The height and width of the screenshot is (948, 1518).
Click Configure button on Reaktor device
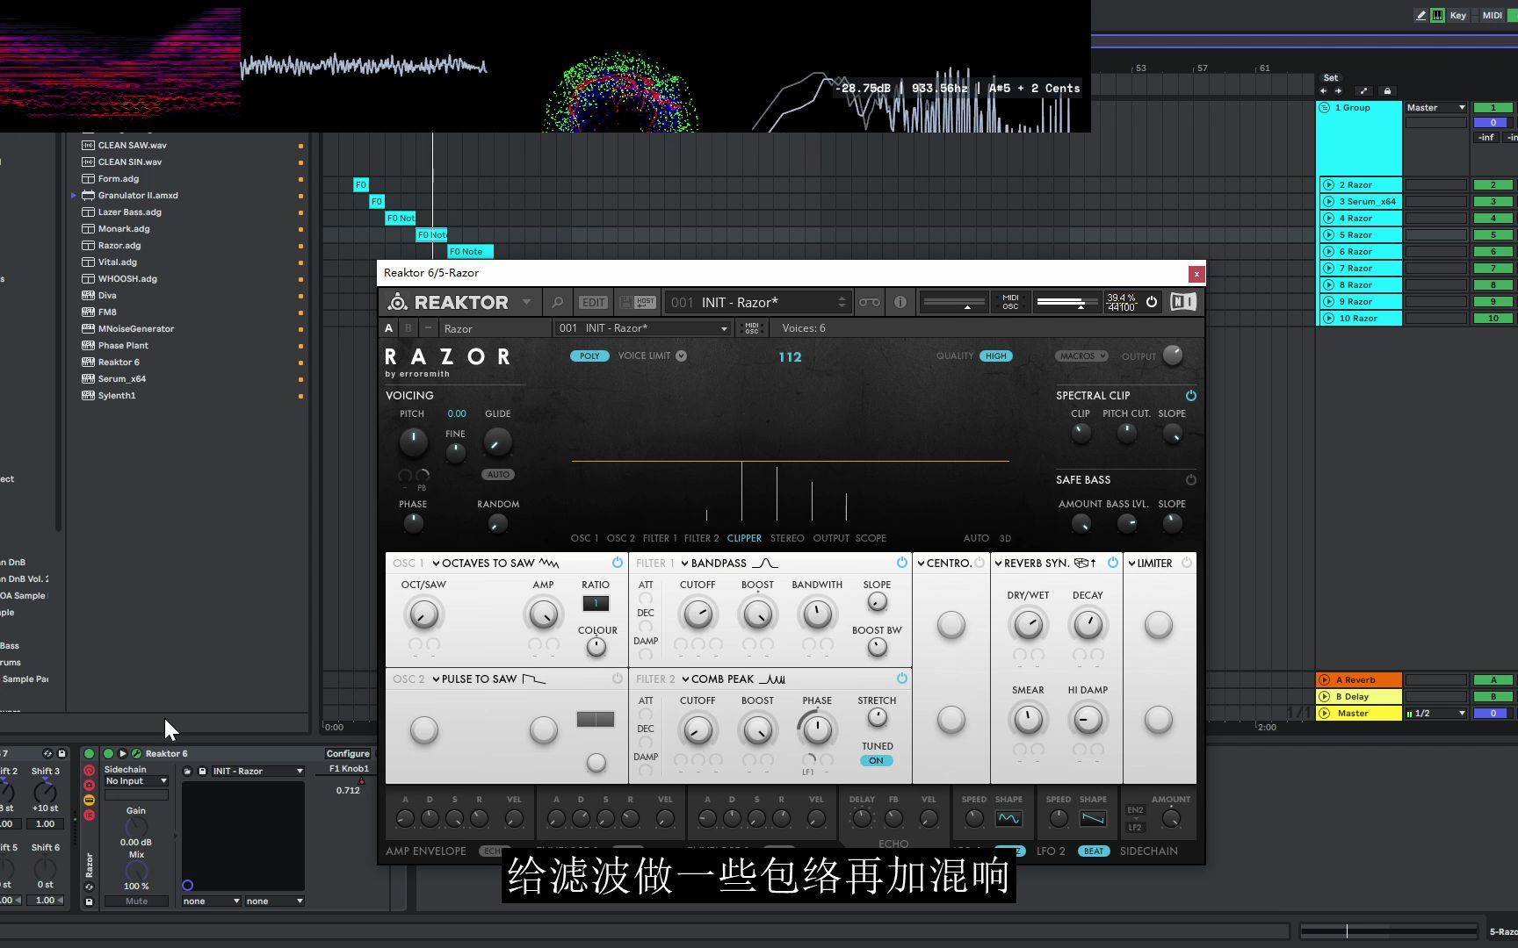pyautogui.click(x=348, y=754)
